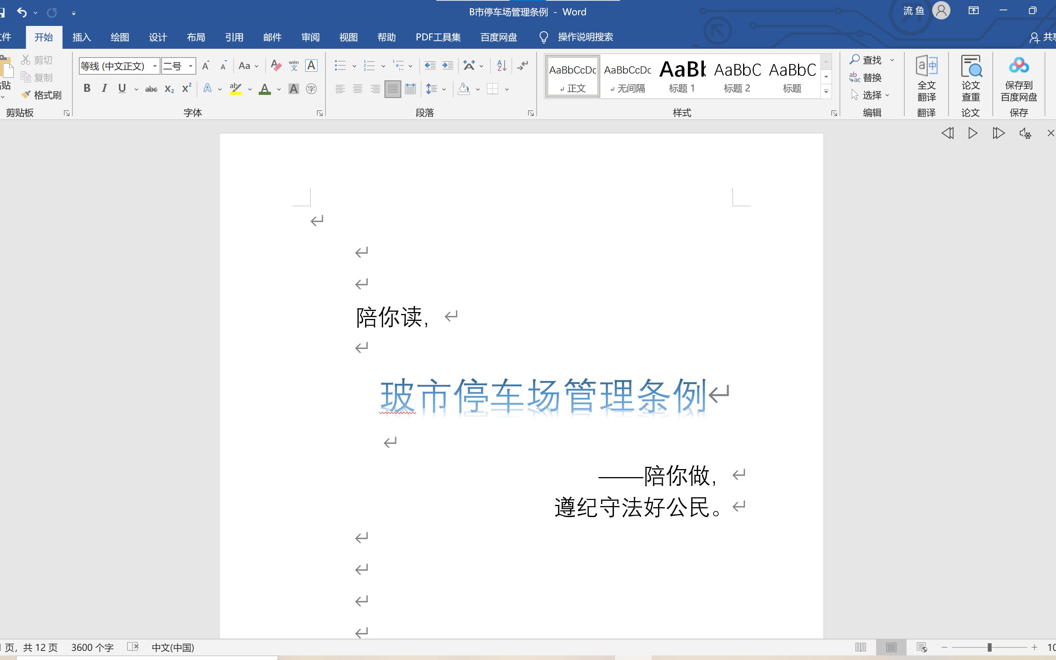Expand the numbering list dropdown arrow

[x=383, y=66]
